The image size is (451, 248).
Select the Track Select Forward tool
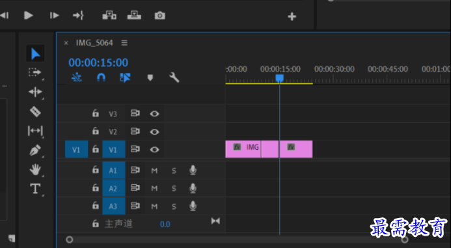[35, 72]
